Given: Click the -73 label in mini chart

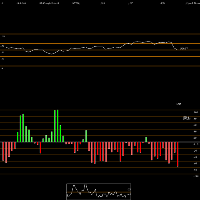Looking at the screenshot, I should click(x=129, y=190).
